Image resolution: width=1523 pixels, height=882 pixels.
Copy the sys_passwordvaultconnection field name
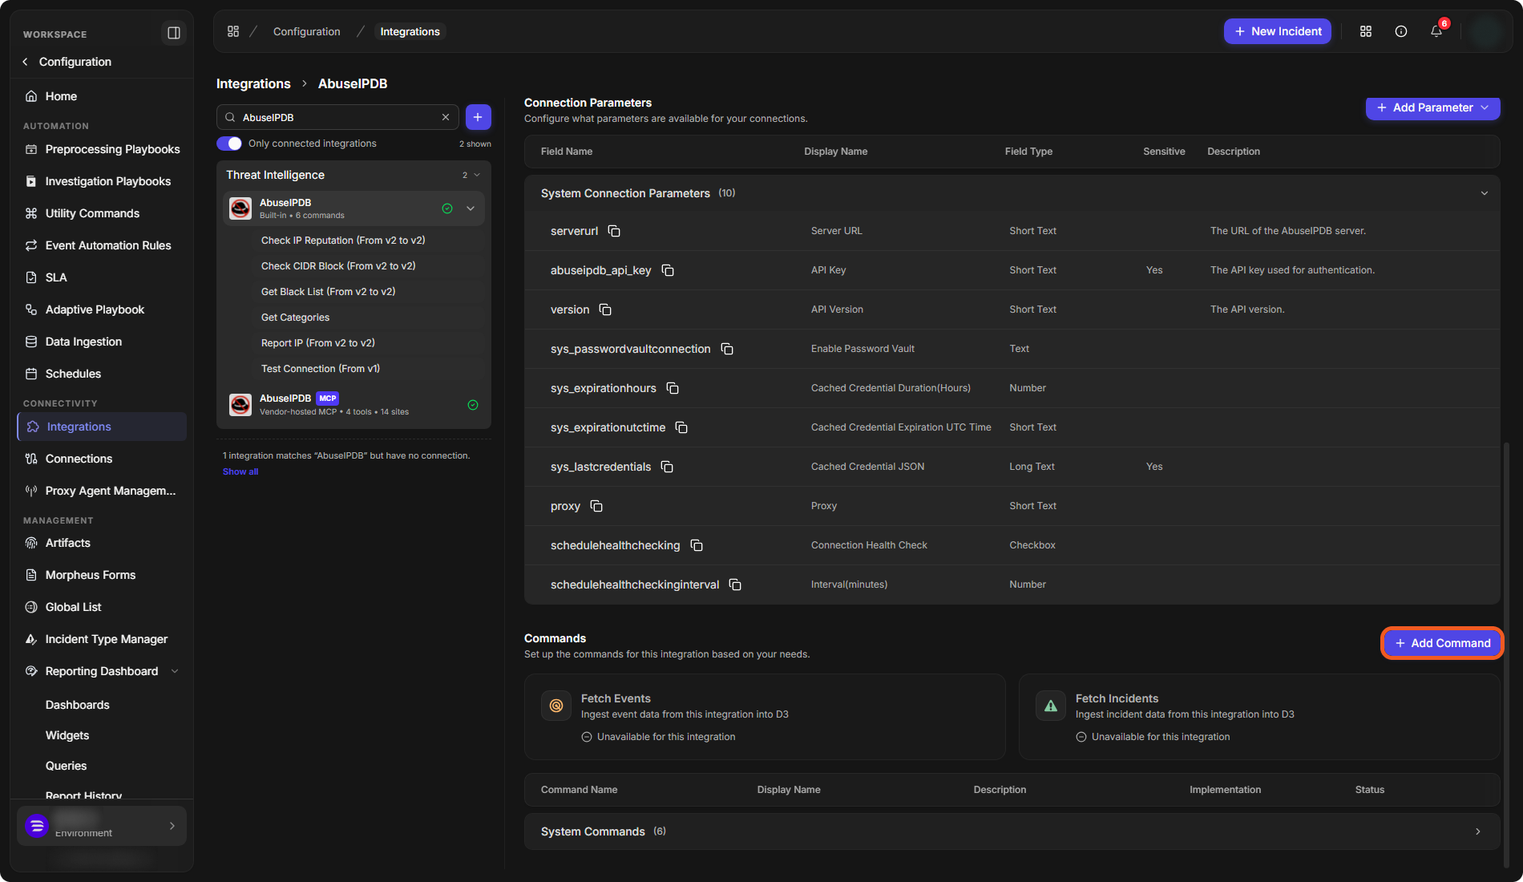tap(727, 349)
